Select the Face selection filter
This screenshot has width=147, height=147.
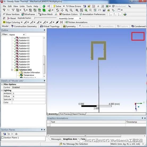pos(39,10)
